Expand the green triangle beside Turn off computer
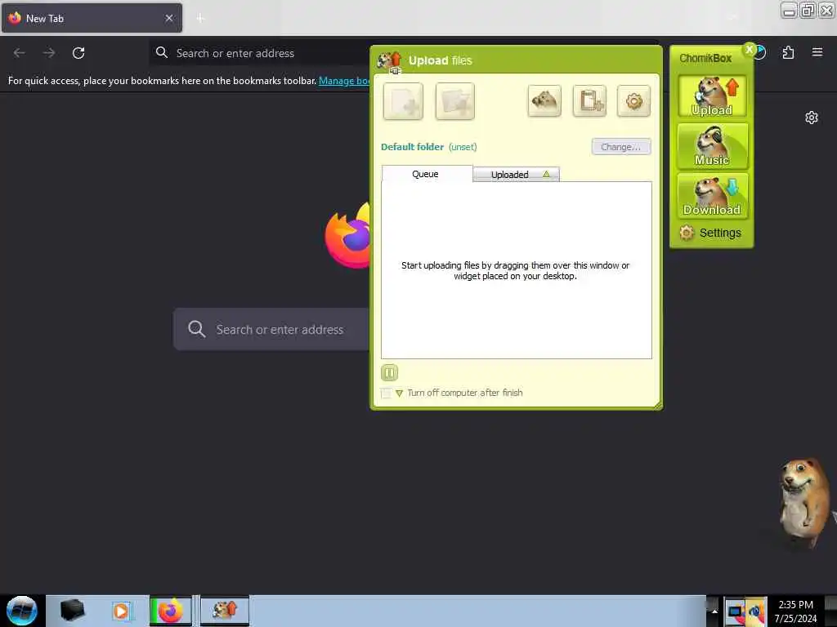 (x=399, y=394)
